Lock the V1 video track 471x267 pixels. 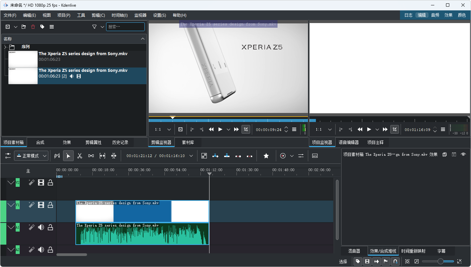click(x=50, y=205)
